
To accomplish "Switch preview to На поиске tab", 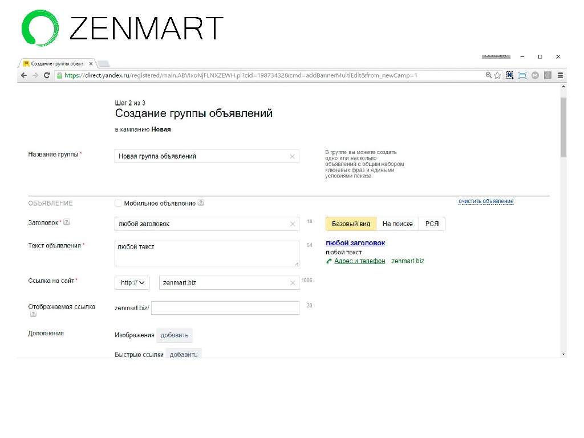I will click(398, 224).
